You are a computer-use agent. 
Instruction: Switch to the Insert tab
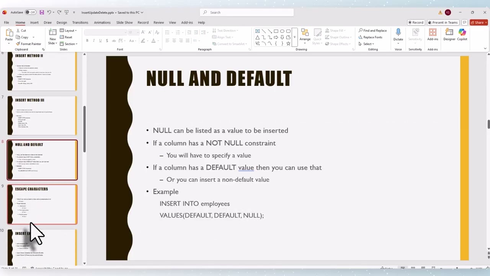tap(34, 23)
